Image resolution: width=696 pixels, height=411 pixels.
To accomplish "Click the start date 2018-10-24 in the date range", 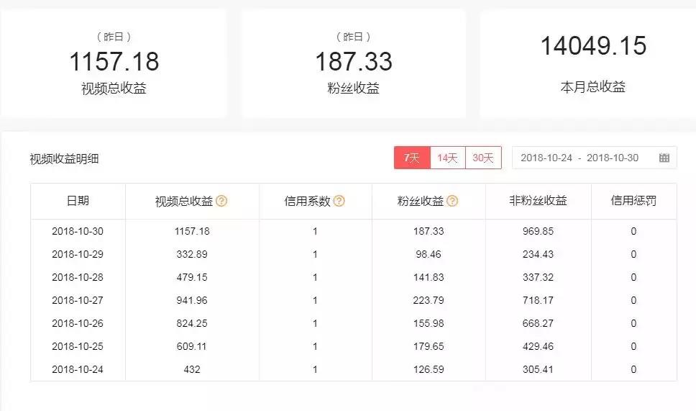I will pos(546,158).
